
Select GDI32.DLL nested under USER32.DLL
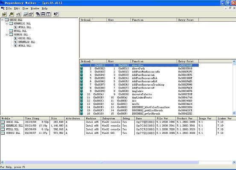click(24, 38)
